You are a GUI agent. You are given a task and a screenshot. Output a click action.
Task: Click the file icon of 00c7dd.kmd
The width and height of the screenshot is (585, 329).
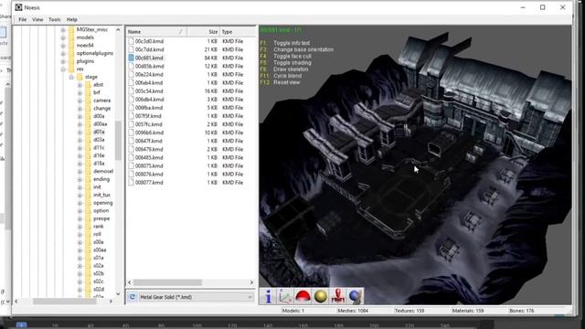(x=131, y=49)
